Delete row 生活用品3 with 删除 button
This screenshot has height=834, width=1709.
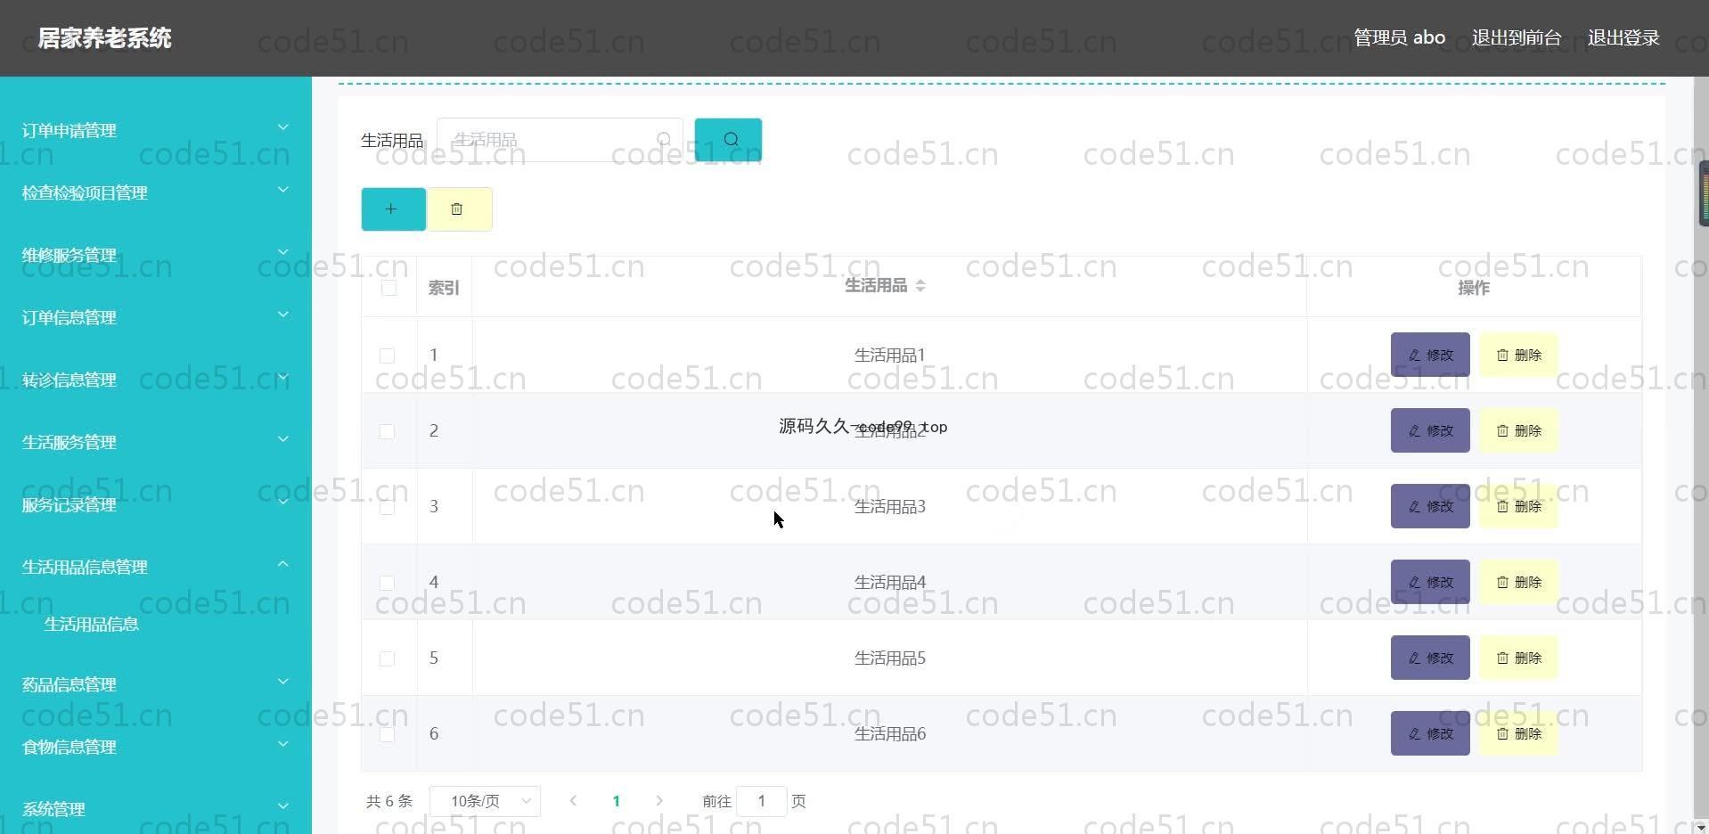[x=1518, y=506]
